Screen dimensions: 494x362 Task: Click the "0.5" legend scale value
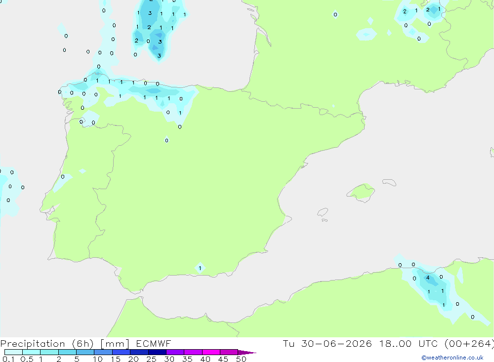click(27, 359)
